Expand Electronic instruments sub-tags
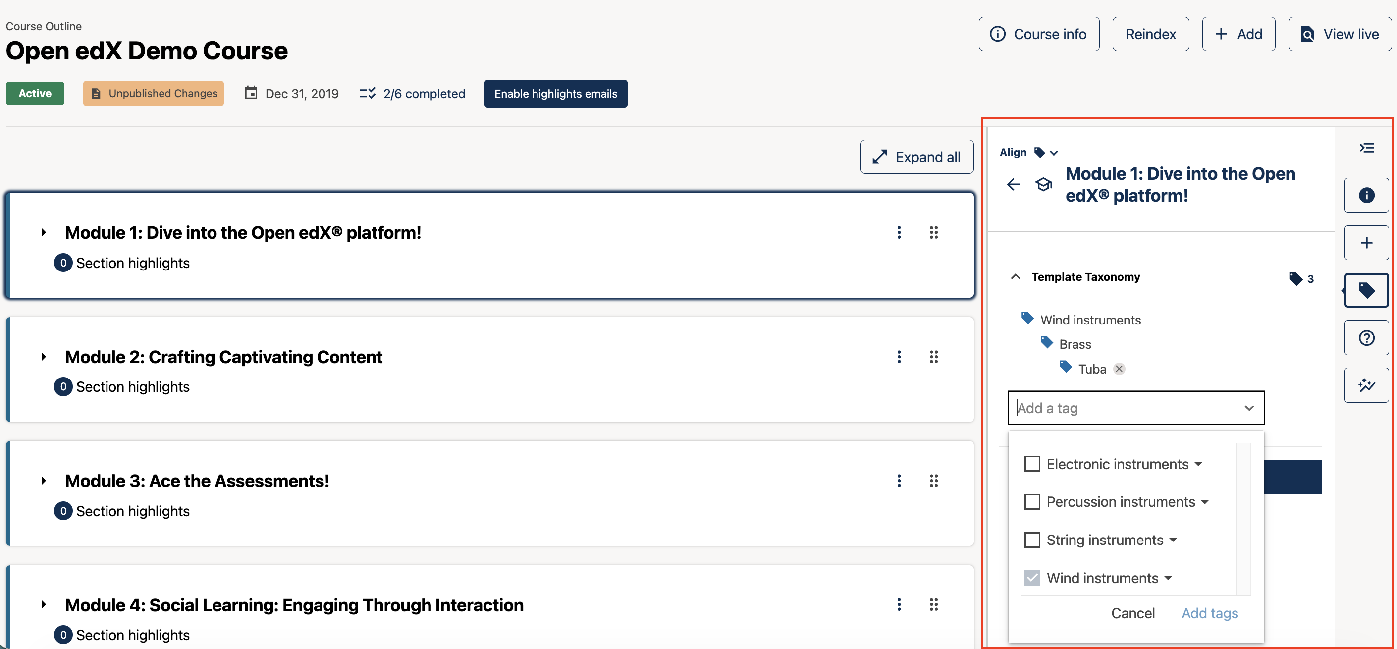The width and height of the screenshot is (1397, 649). [1198, 465]
